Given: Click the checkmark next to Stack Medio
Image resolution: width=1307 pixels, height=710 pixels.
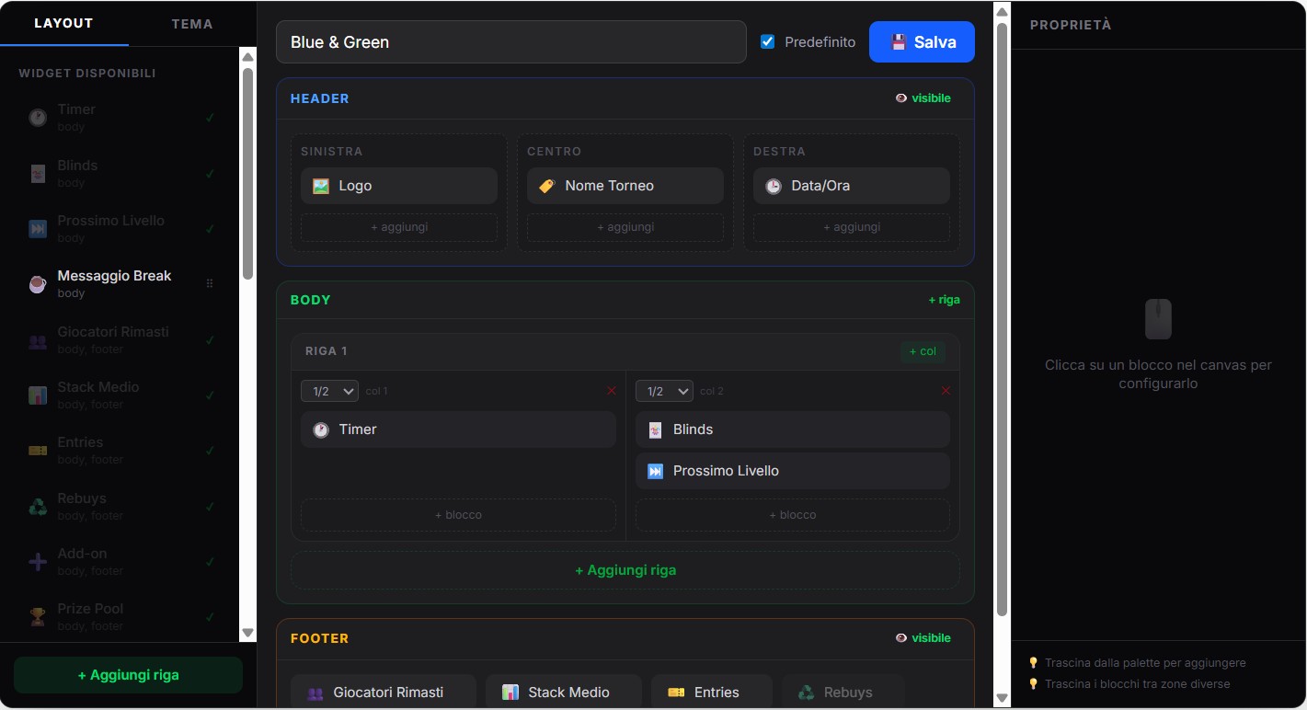Looking at the screenshot, I should click(211, 395).
